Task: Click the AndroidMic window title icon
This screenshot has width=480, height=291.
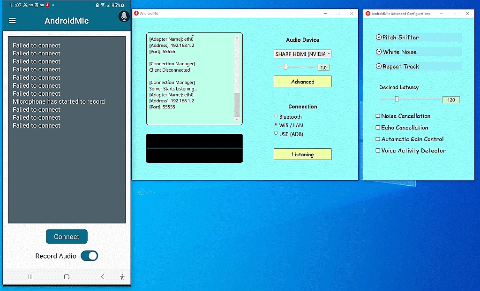Action: coord(136,13)
